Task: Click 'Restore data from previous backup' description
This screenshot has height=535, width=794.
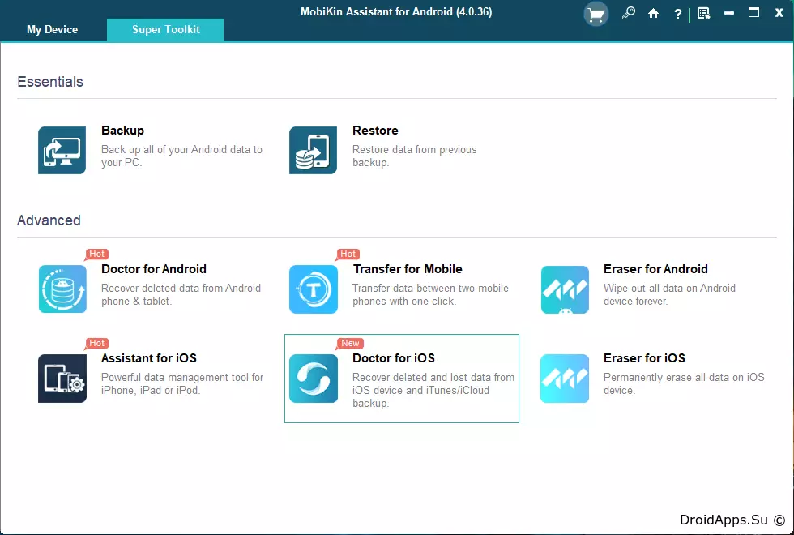Action: (415, 156)
